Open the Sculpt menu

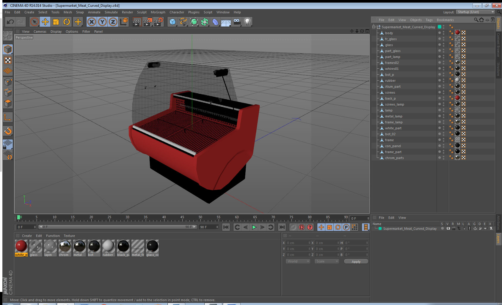click(142, 12)
